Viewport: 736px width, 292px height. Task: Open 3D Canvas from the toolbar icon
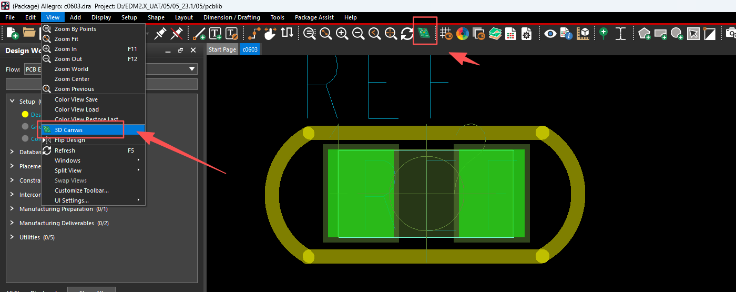(x=424, y=34)
